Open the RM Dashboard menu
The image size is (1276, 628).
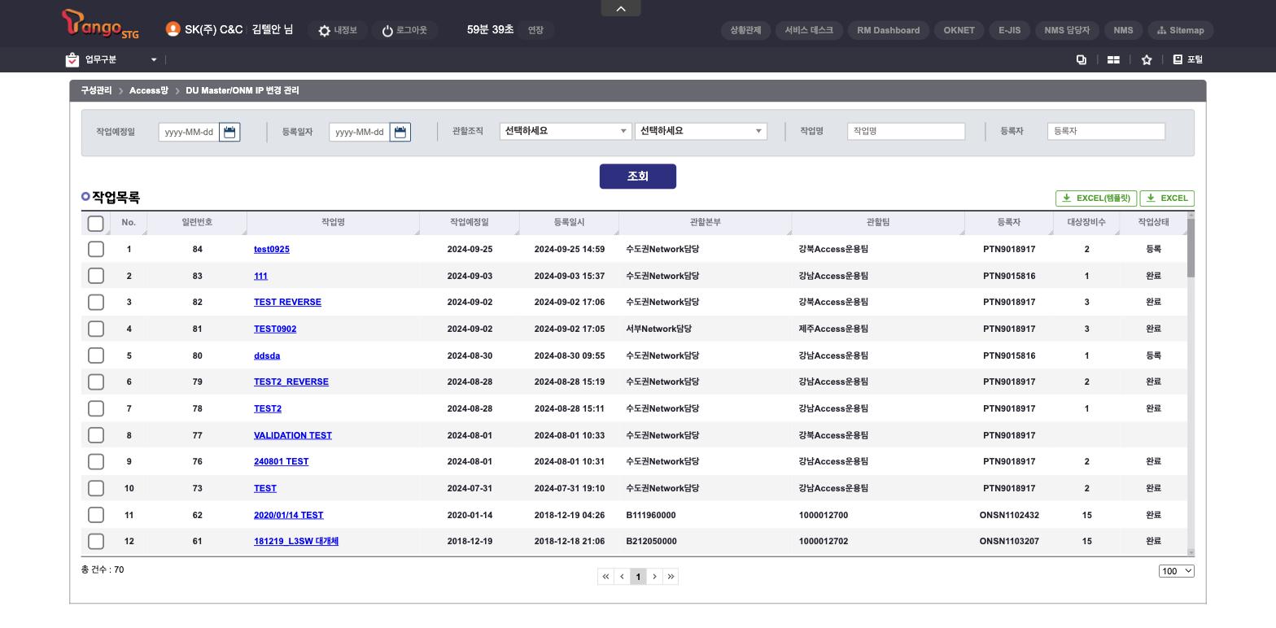tap(888, 30)
